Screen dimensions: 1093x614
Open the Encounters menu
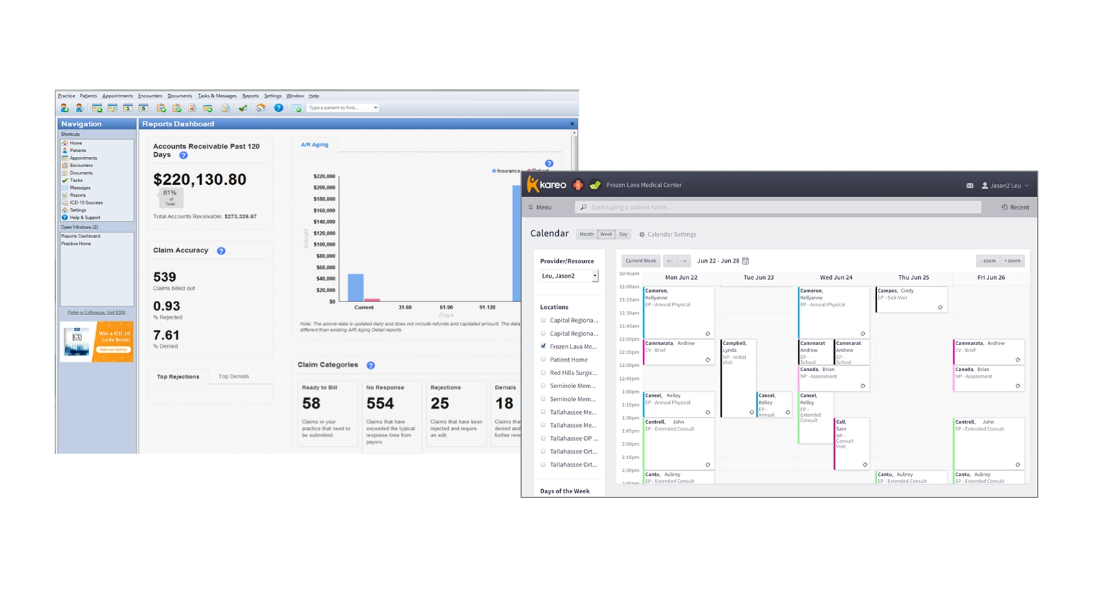[150, 96]
